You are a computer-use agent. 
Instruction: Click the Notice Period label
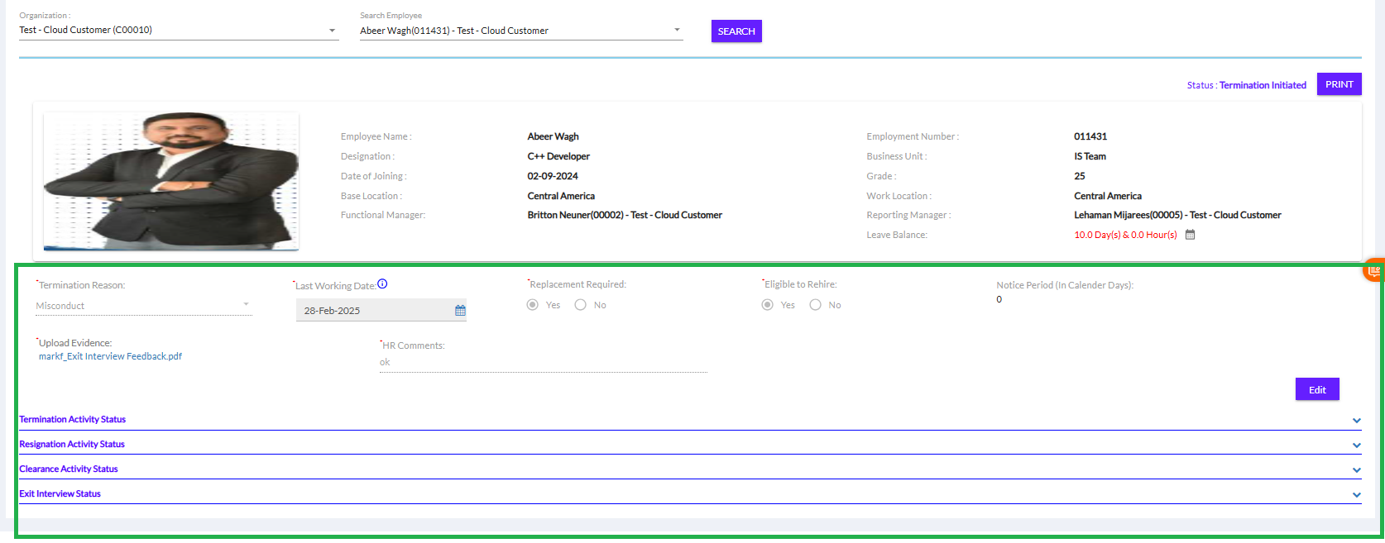coord(1065,285)
